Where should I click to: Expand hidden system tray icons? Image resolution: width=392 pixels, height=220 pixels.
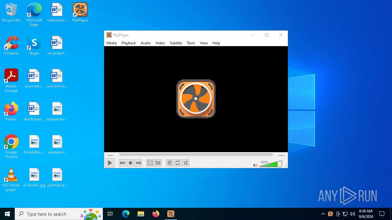click(x=323, y=214)
